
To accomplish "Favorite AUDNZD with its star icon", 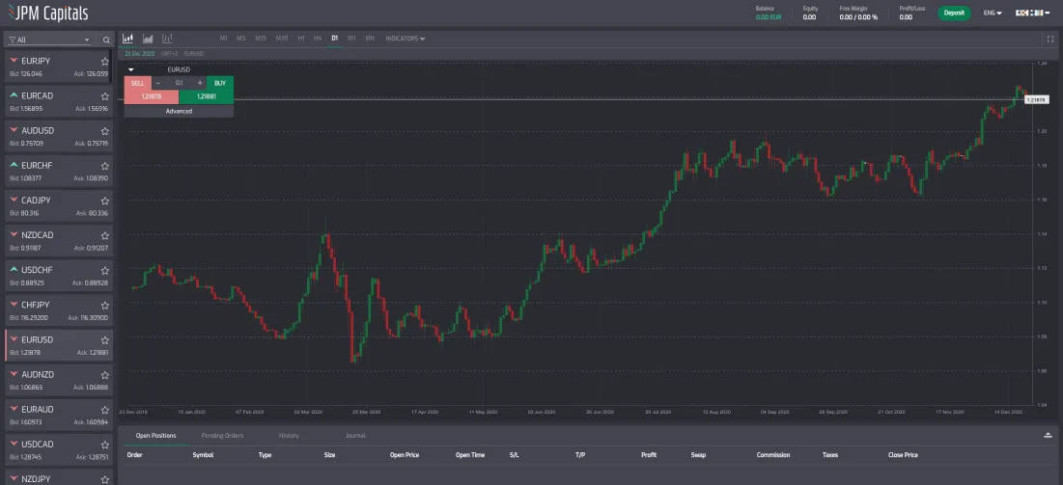I will [105, 375].
